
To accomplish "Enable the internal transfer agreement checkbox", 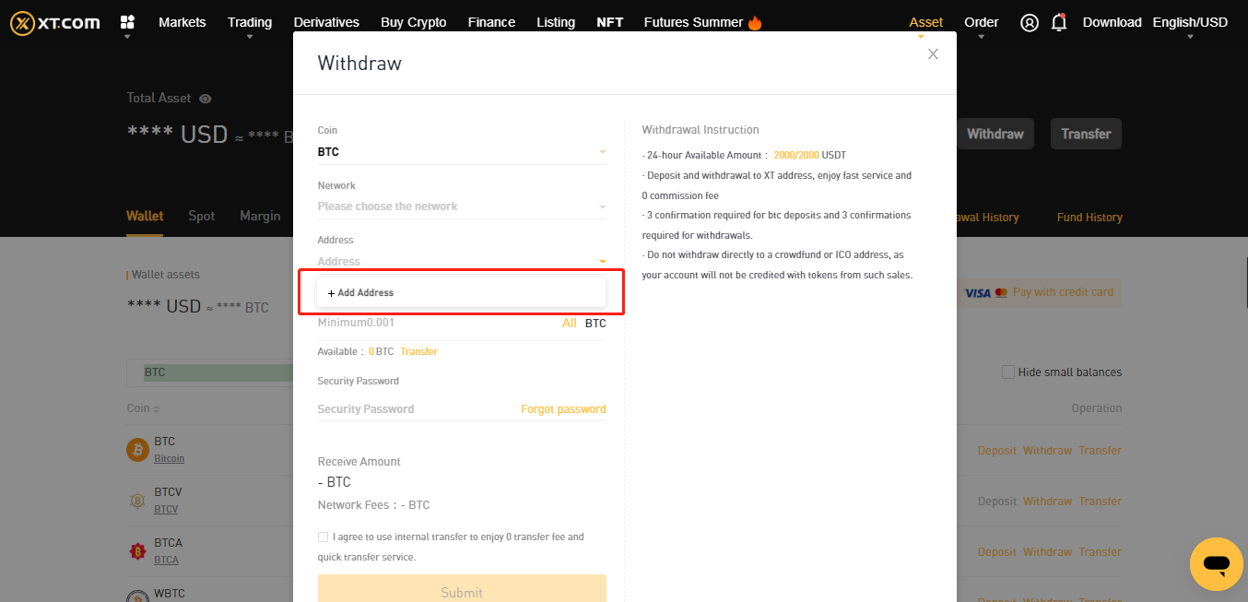I will coord(324,536).
